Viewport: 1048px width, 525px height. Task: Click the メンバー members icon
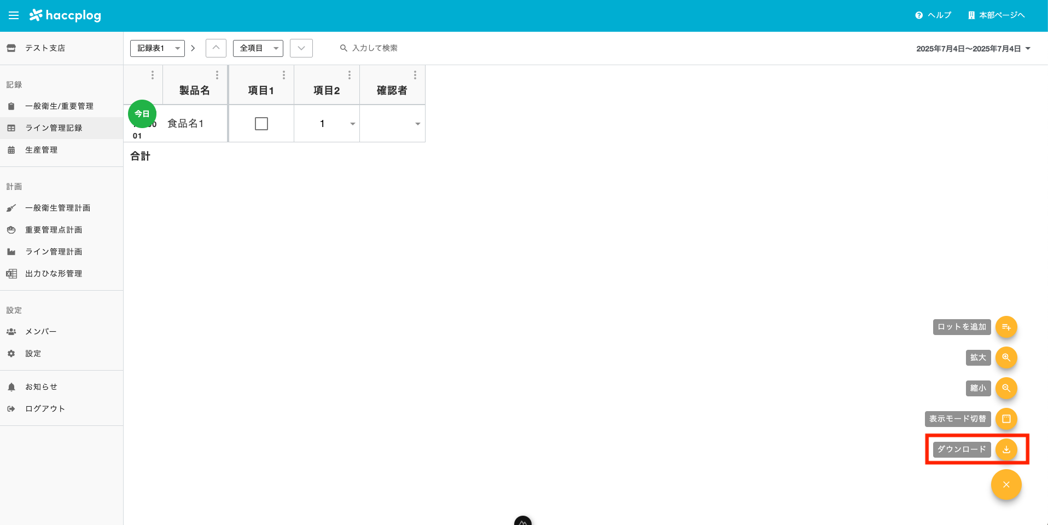point(11,331)
